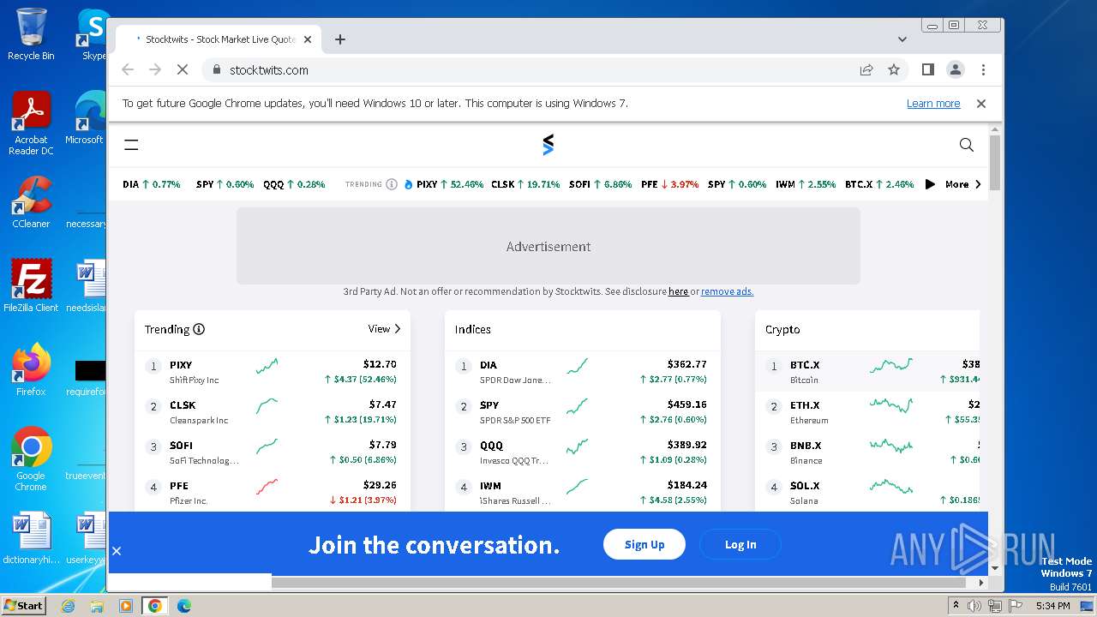Click the CLSK ticker in trending bar
Screen dimensions: 1097x617
coord(525,184)
